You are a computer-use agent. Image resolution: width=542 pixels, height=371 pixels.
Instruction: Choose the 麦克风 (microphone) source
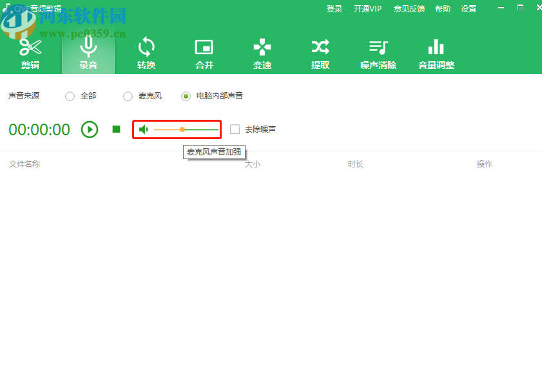point(128,96)
